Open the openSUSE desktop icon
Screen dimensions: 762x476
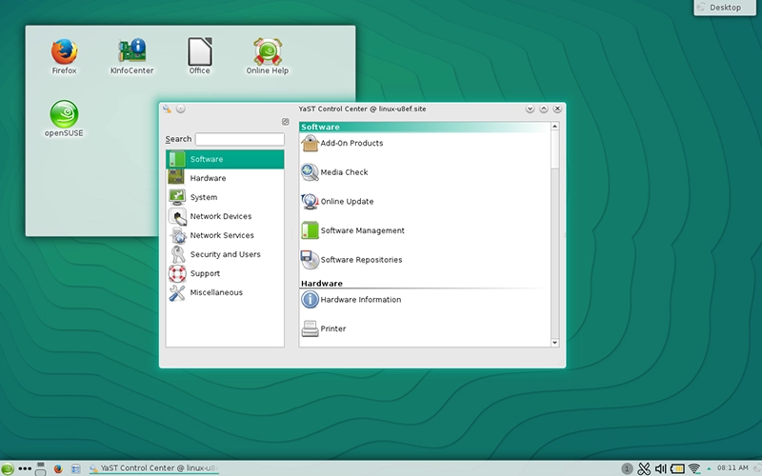tap(64, 118)
